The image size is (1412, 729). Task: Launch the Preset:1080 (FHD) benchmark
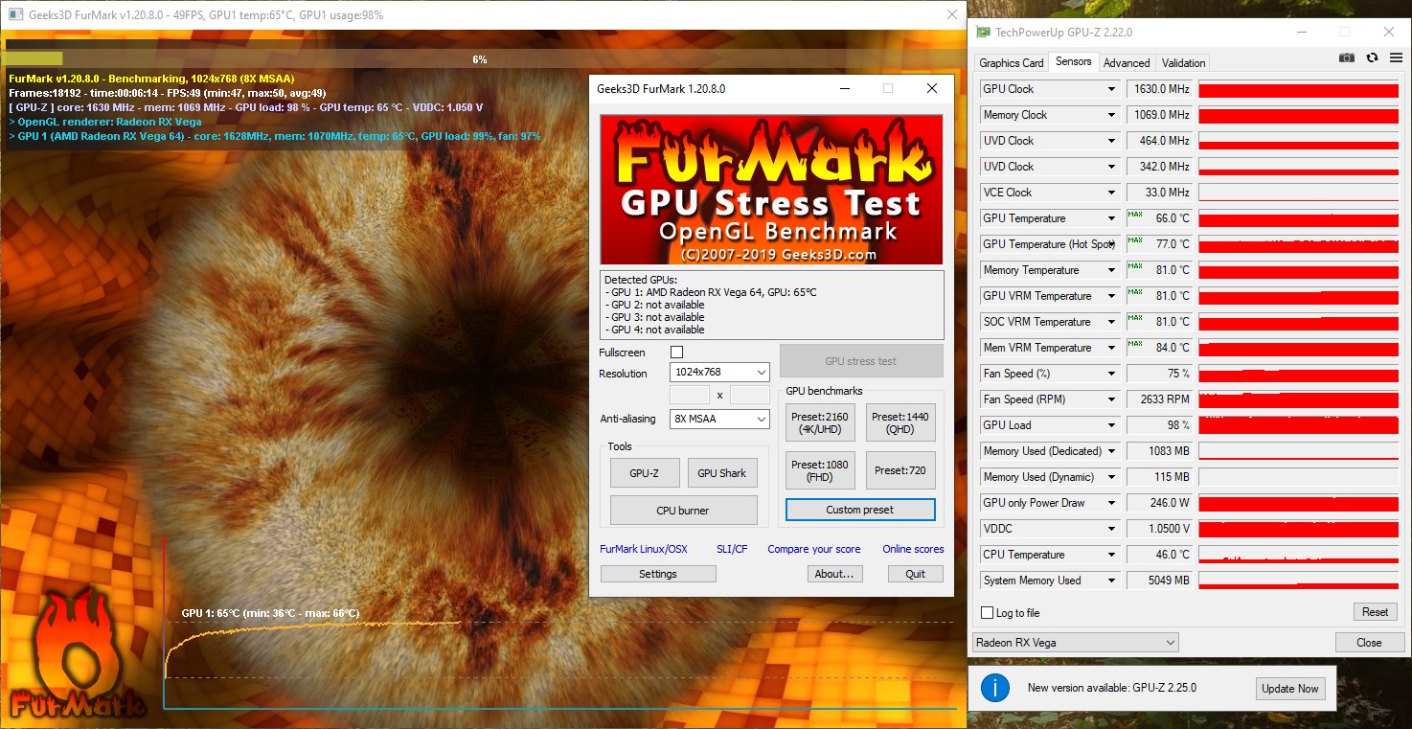pyautogui.click(x=820, y=470)
